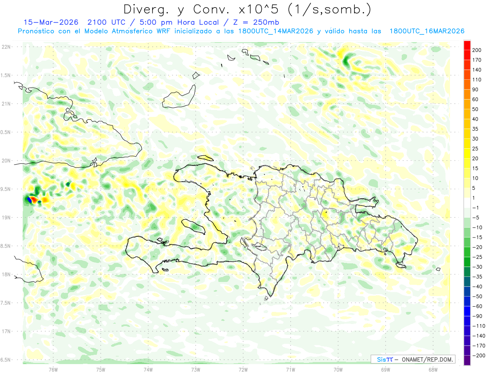The height and width of the screenshot is (375, 486).
Task: Click the "17N" latitude label
Action: [x=6, y=331]
